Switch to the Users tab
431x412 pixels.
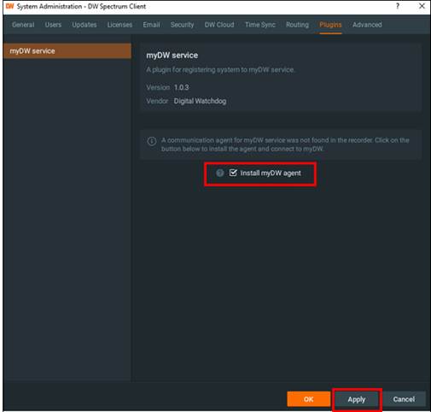[53, 25]
